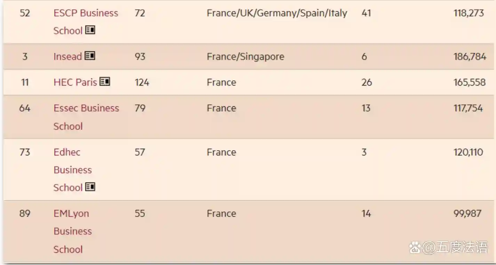This screenshot has width=496, height=265.
Task: Open the Essec Business School link
Action: (x=86, y=117)
